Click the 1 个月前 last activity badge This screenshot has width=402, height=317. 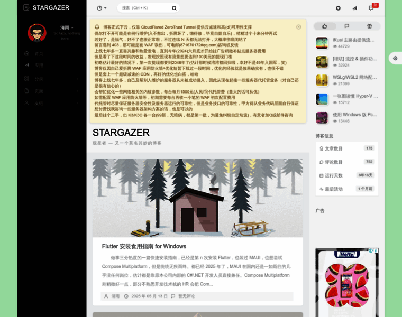click(365, 189)
